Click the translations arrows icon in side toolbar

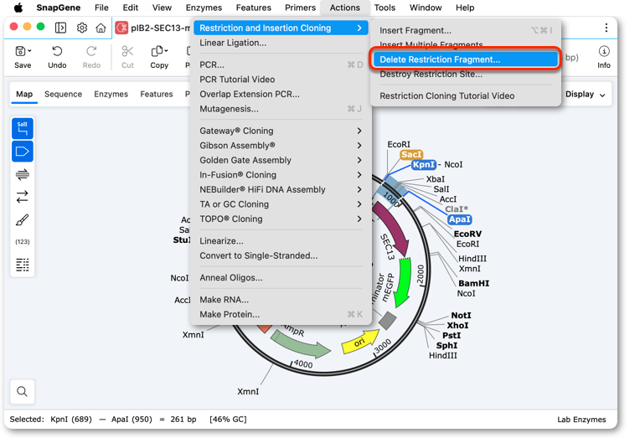click(23, 197)
